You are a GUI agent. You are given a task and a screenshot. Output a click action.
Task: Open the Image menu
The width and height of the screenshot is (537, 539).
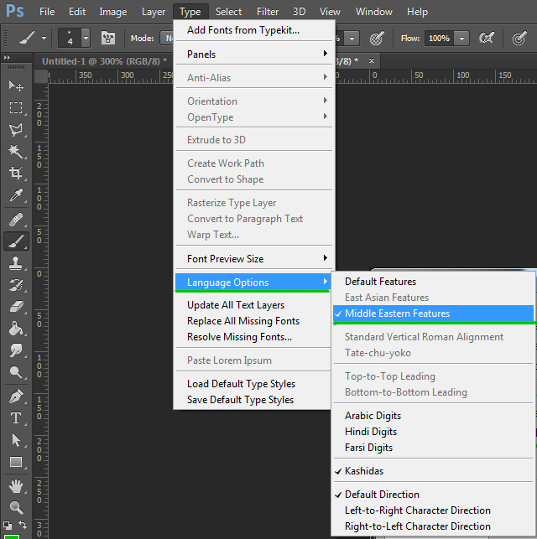pos(112,12)
